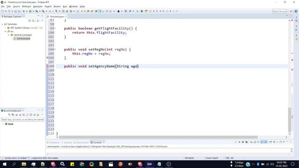Expand the Solutions project tree node
The width and height of the screenshot is (299, 168).
(2, 24)
